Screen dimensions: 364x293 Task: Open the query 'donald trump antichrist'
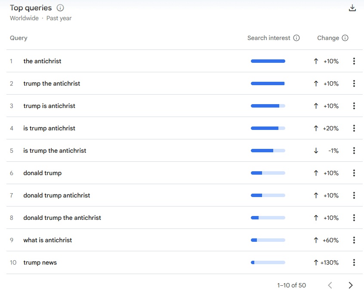(57, 195)
